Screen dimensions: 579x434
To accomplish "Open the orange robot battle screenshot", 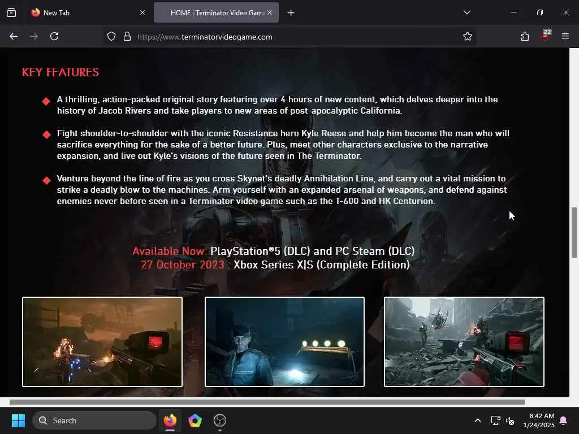I will click(x=102, y=342).
